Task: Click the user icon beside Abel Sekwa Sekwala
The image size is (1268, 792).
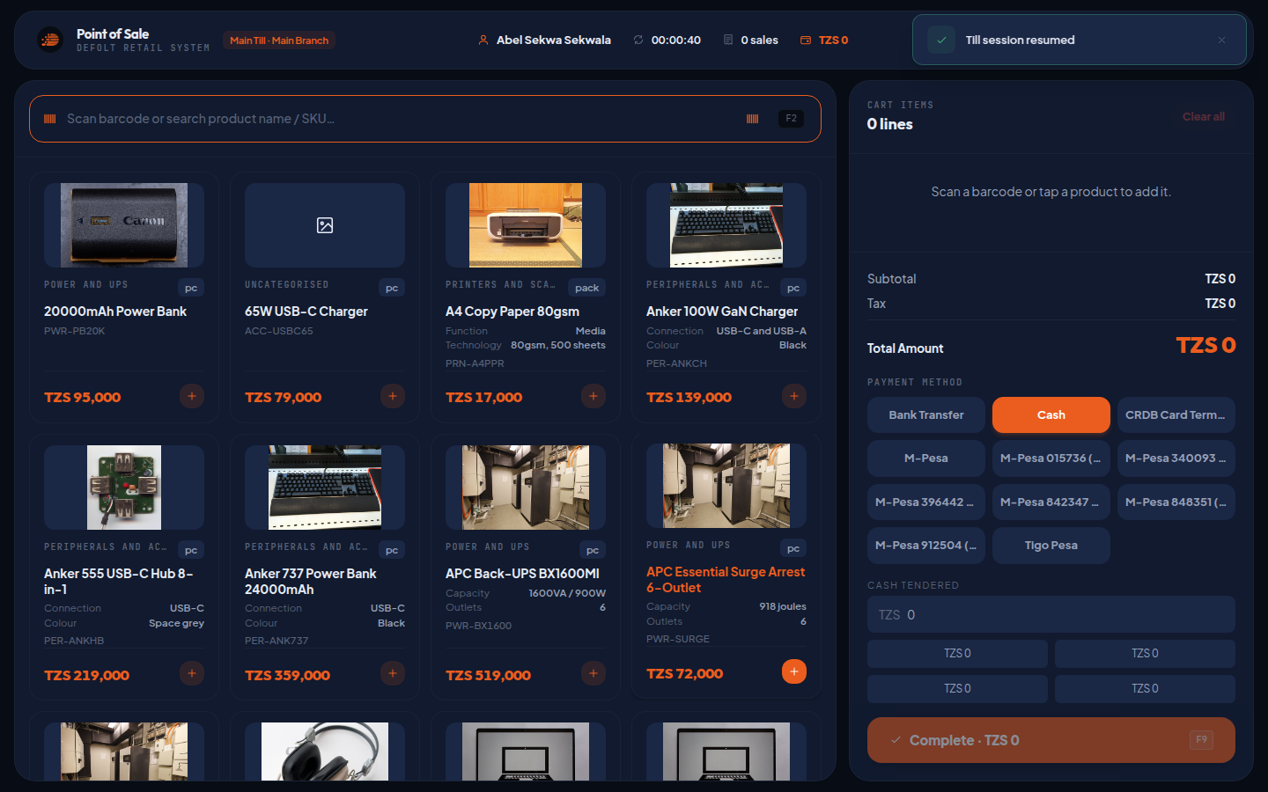Action: pos(483,40)
